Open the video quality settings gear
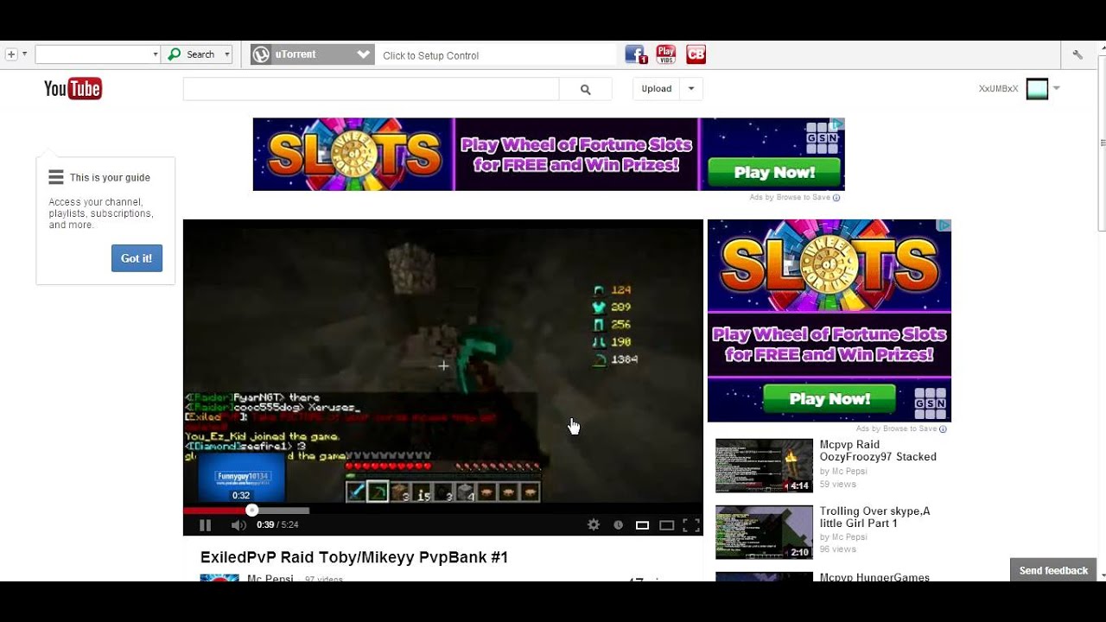Screen dimensions: 1106x622 pyautogui.click(x=593, y=524)
